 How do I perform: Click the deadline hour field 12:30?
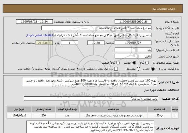[96, 43]
